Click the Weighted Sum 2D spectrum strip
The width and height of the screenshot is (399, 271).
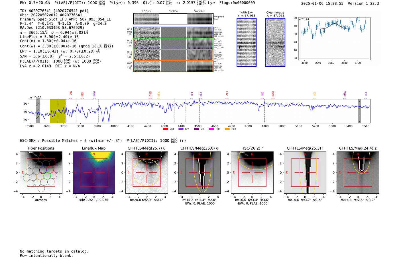pyautogui.click(x=173, y=19)
